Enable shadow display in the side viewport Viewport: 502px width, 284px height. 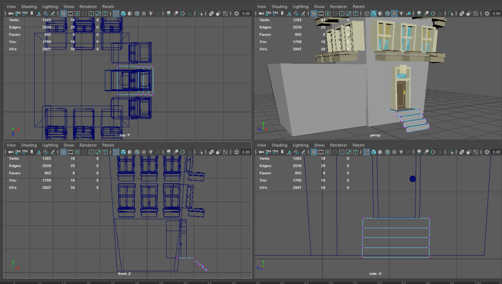(408, 152)
